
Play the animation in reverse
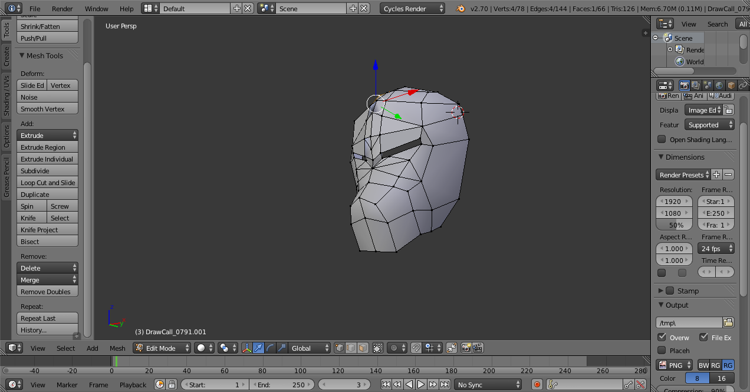409,384
